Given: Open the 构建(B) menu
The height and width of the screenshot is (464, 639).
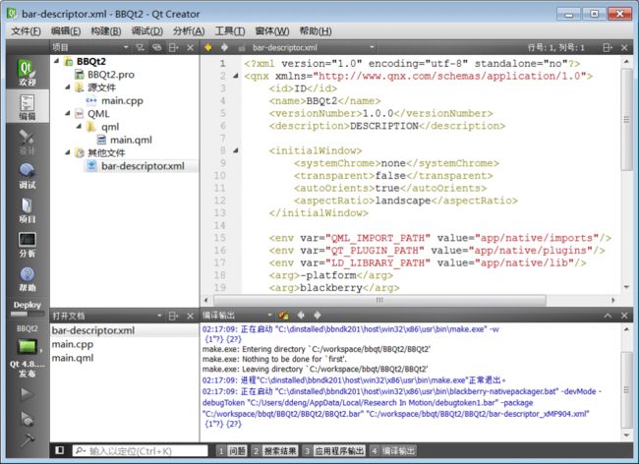Looking at the screenshot, I should pos(106,30).
